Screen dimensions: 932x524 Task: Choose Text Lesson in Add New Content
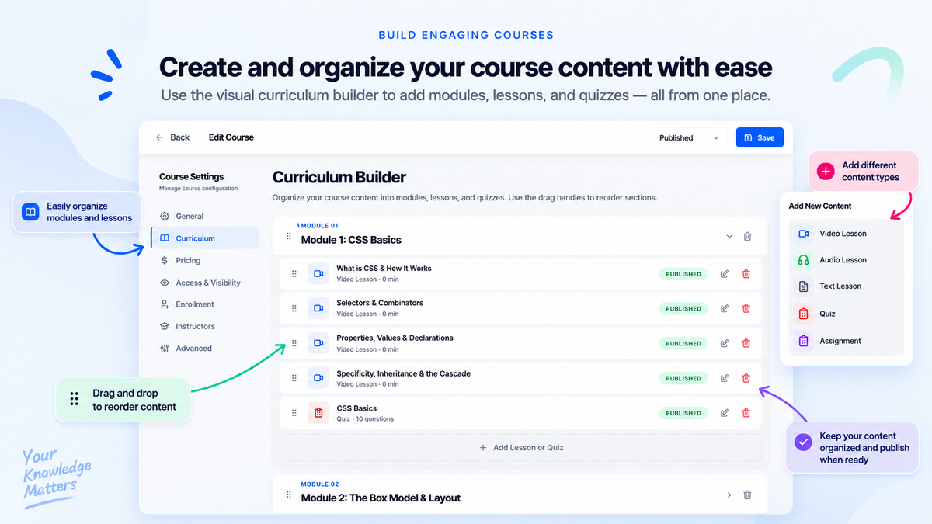[847, 286]
